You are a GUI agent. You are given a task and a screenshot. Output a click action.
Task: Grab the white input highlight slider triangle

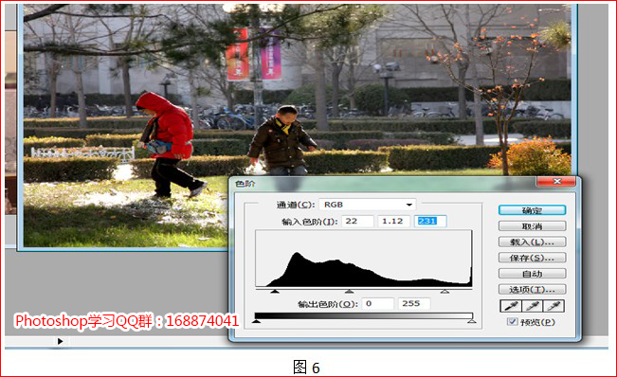point(445,292)
